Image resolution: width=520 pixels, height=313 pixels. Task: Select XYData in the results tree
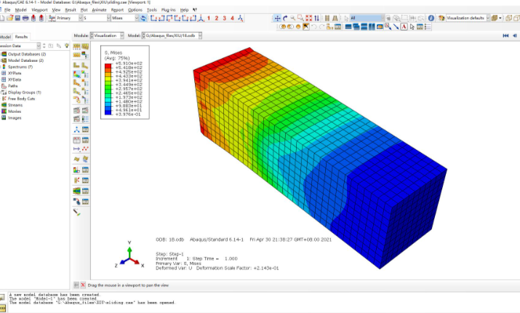click(x=16, y=79)
